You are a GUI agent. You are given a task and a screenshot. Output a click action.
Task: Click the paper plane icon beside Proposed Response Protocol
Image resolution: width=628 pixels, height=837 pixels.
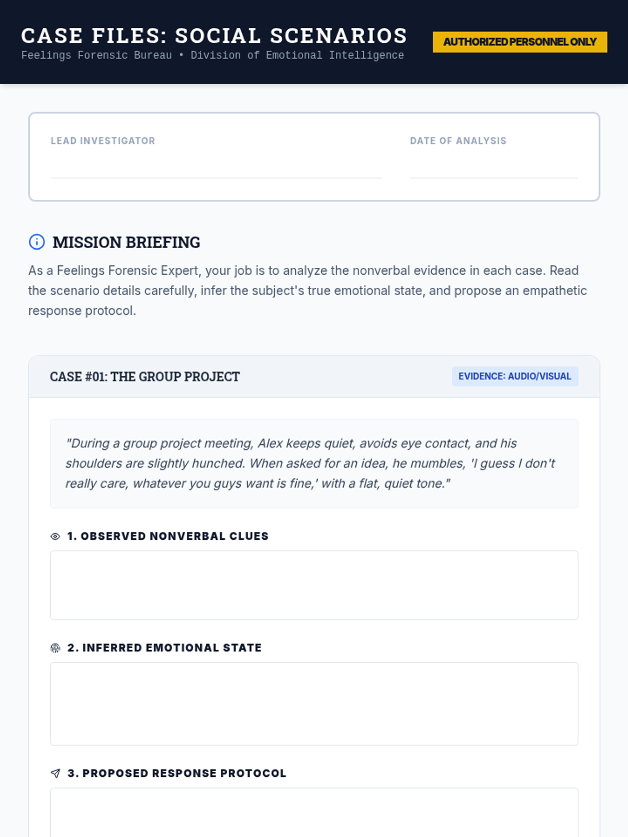(x=55, y=773)
